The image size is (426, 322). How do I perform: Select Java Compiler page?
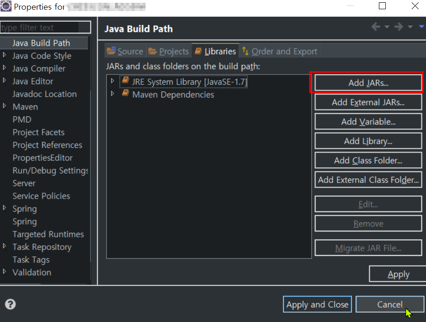[39, 68]
